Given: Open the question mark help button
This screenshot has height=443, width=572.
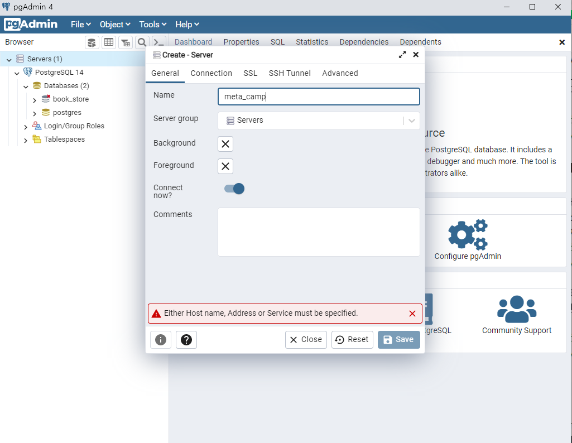Looking at the screenshot, I should pos(186,340).
